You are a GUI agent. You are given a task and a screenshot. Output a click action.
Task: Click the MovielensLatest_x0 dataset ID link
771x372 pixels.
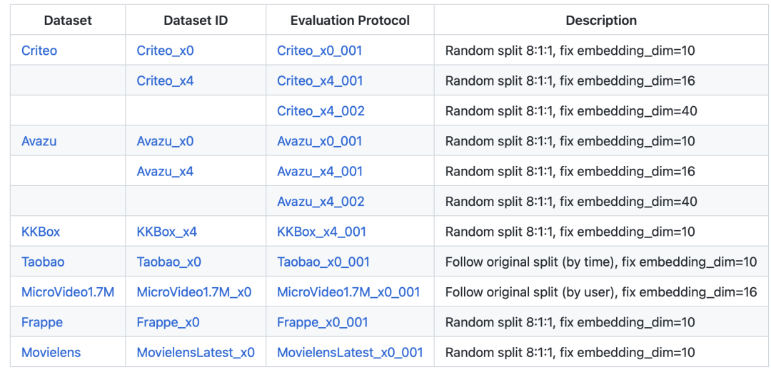click(x=196, y=352)
